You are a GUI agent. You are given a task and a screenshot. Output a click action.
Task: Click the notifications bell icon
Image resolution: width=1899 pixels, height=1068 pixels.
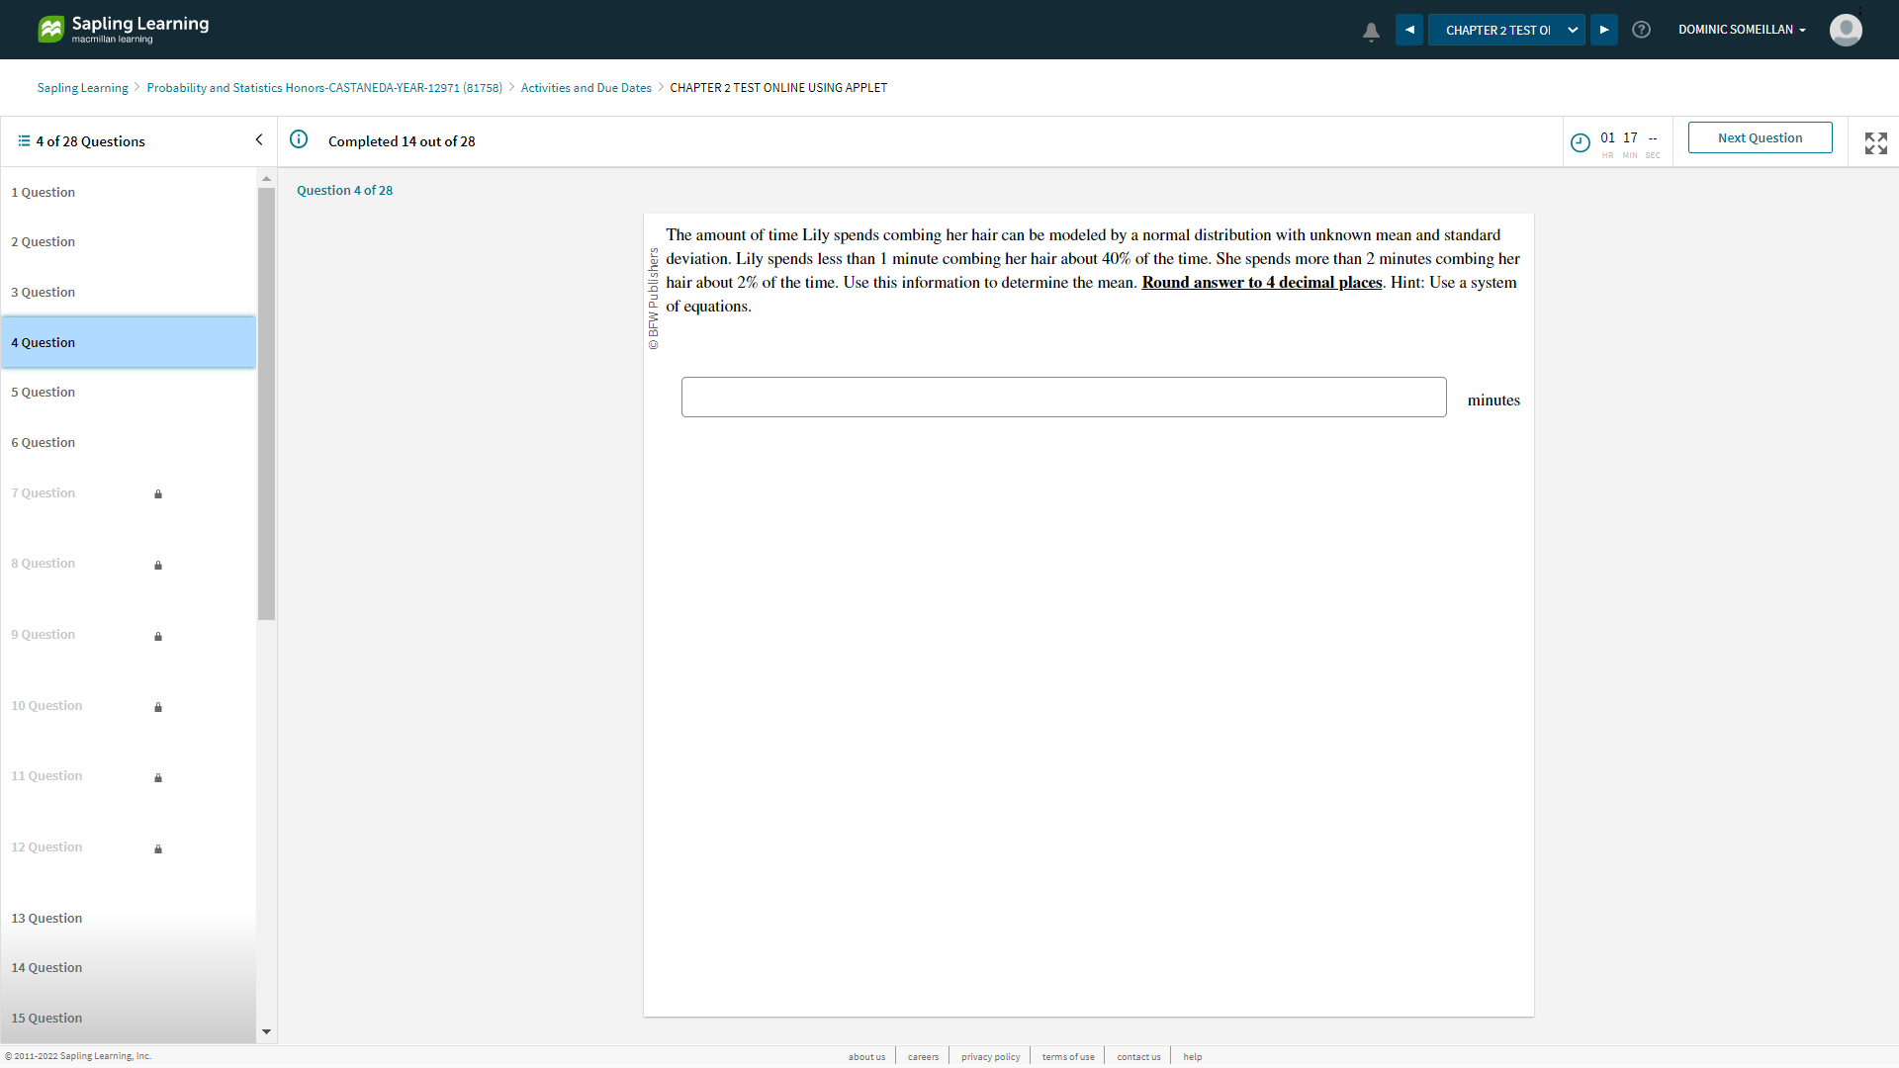[1371, 32]
